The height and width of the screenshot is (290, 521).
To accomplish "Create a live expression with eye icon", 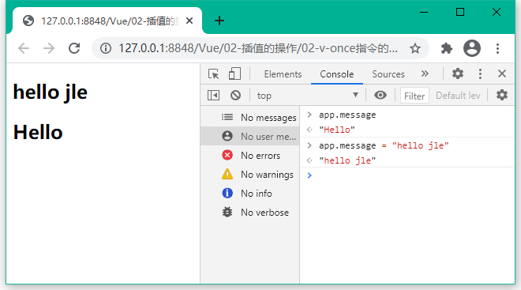I will pos(380,95).
